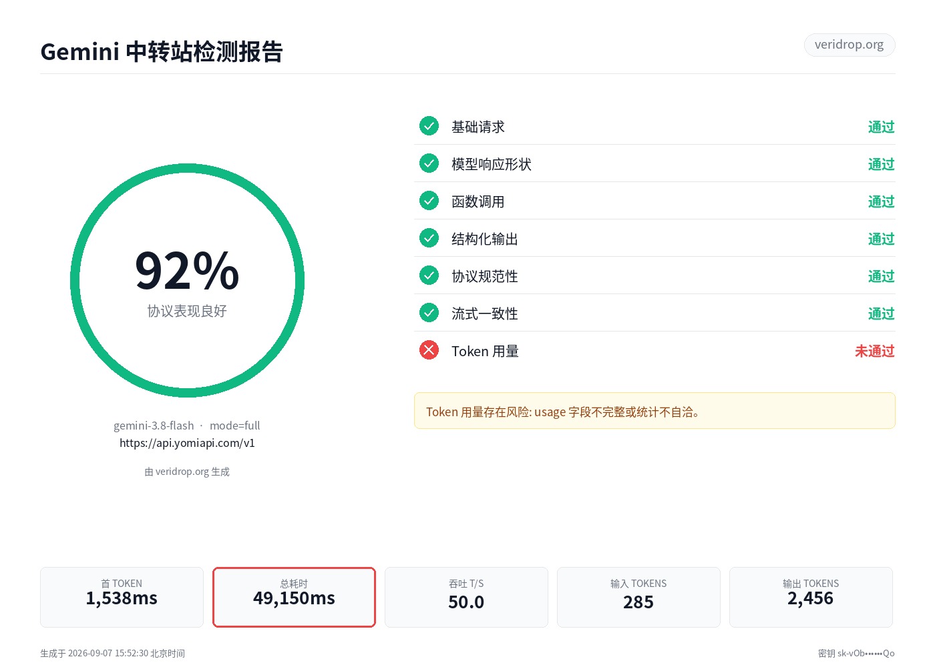
Task: Open the https://api.yomiapi.com/v1 link
Action: click(x=187, y=443)
